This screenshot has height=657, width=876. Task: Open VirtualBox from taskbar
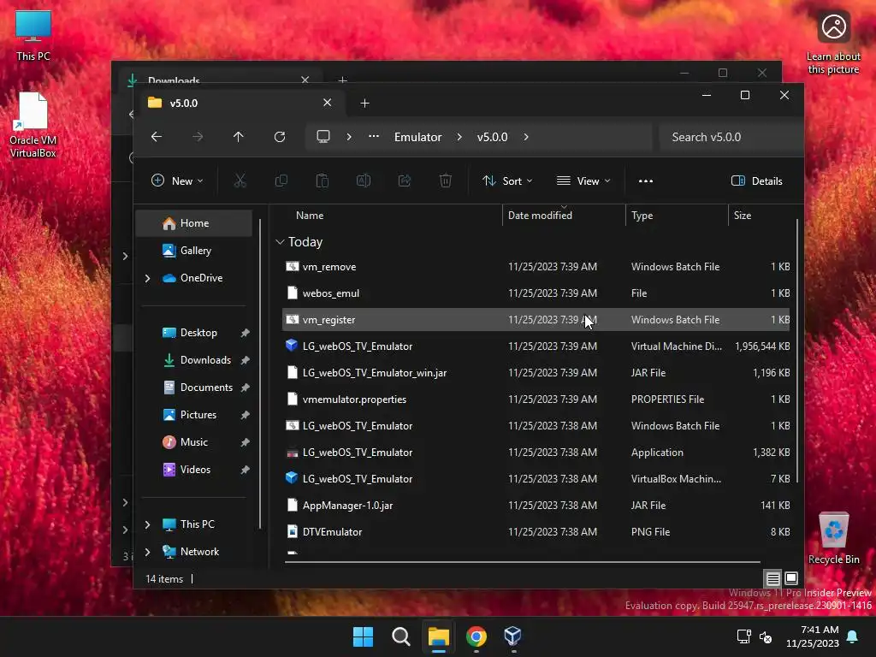513,636
